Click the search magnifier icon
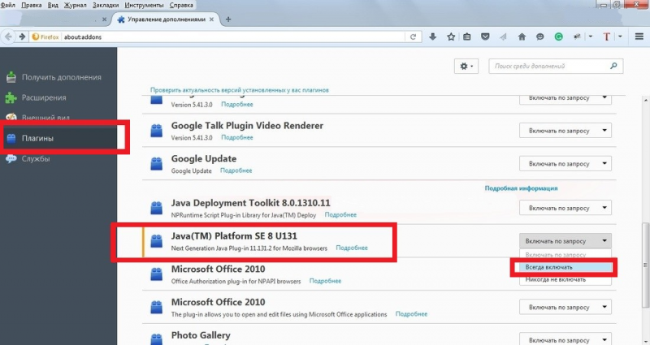The height and width of the screenshot is (345, 650). point(613,66)
